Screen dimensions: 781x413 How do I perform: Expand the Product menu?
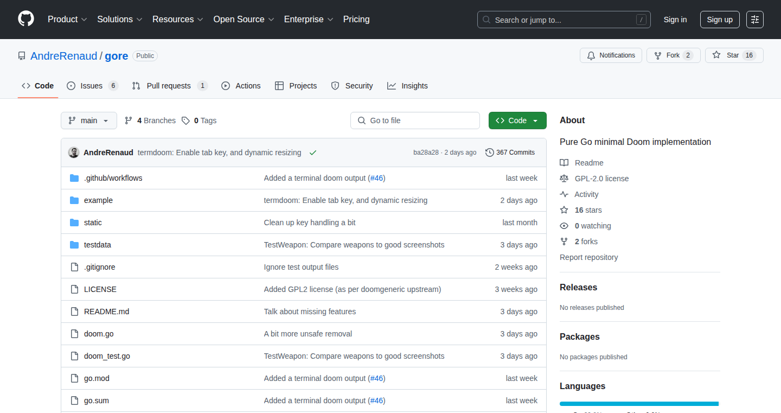click(x=67, y=20)
